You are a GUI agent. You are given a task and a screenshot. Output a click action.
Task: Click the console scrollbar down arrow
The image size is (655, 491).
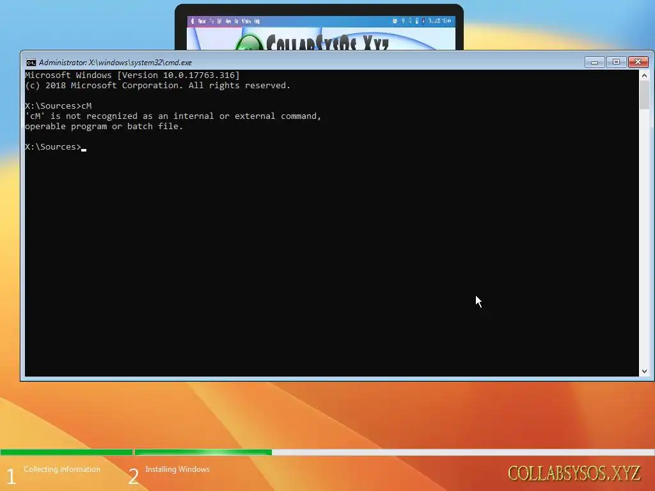tap(644, 371)
